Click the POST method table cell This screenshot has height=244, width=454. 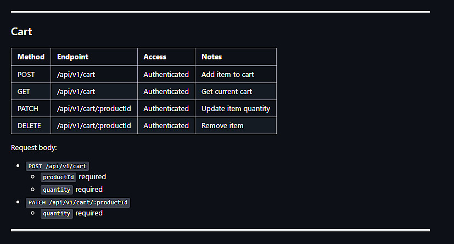pos(26,74)
